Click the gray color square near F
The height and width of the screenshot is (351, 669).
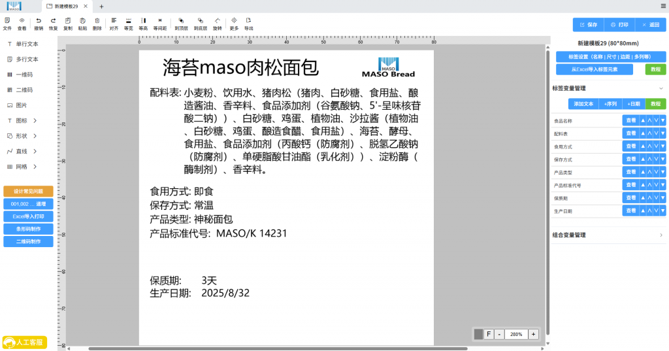pyautogui.click(x=479, y=335)
